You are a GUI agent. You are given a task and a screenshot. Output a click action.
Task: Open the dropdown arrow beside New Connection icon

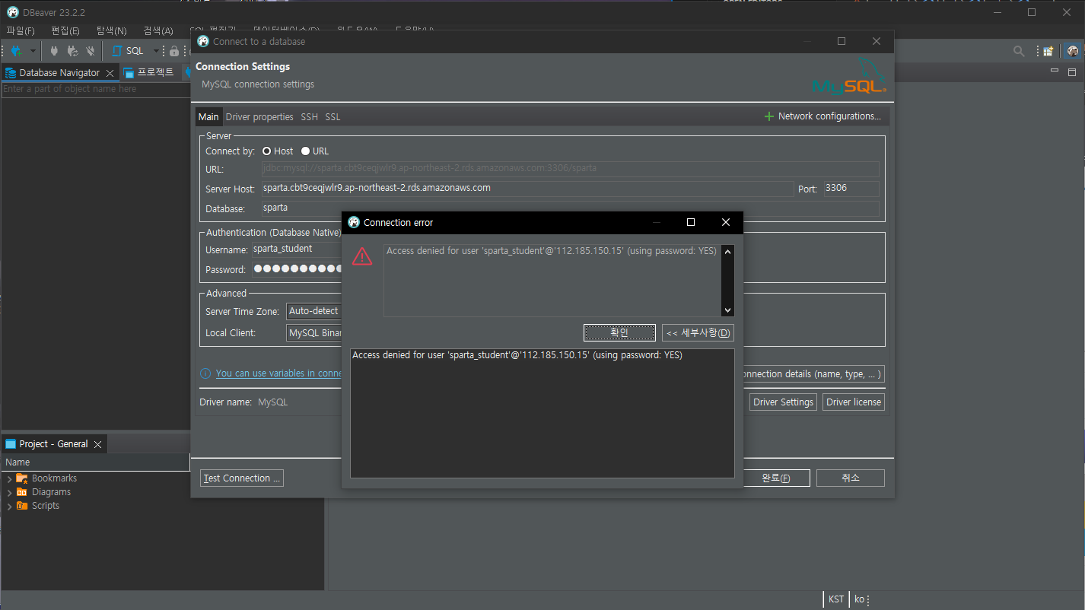33,51
